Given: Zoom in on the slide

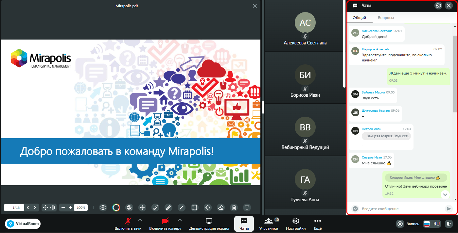Looking at the screenshot, I should (70, 208).
